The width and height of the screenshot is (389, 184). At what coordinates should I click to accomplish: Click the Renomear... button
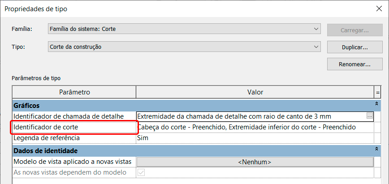click(354, 64)
